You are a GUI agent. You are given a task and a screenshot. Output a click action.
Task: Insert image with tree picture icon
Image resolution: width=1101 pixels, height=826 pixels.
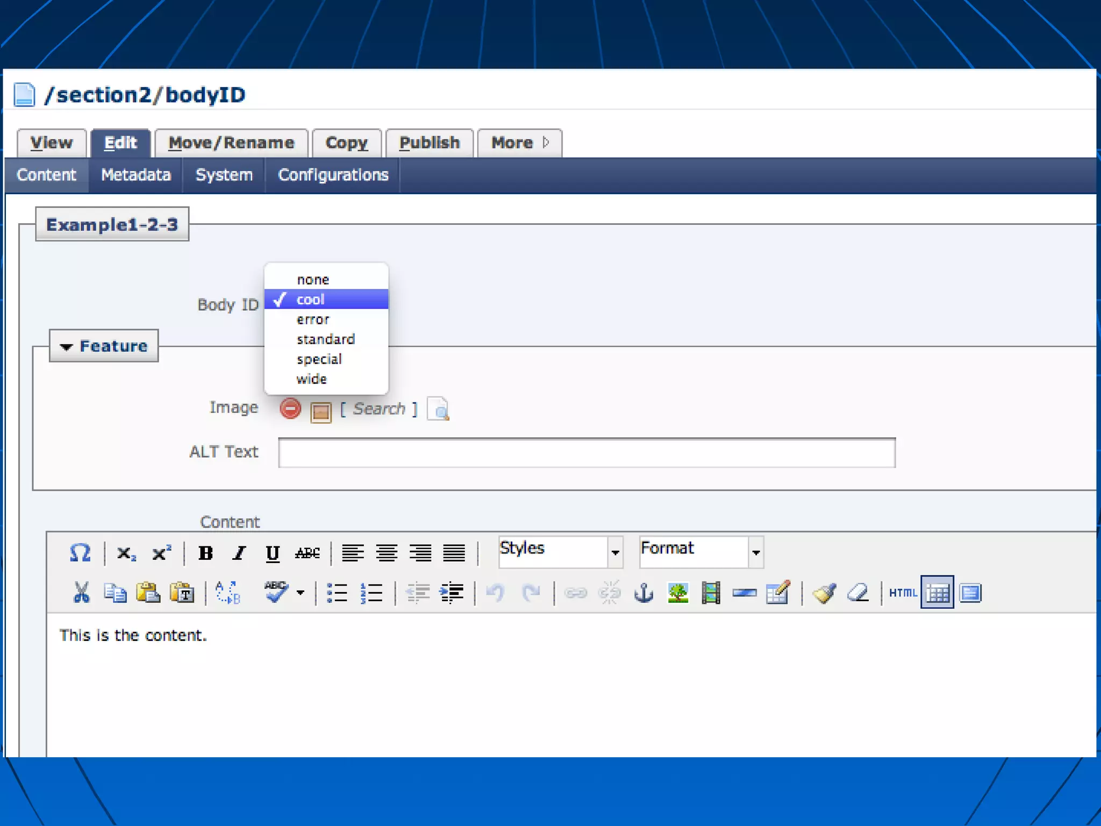pyautogui.click(x=678, y=593)
